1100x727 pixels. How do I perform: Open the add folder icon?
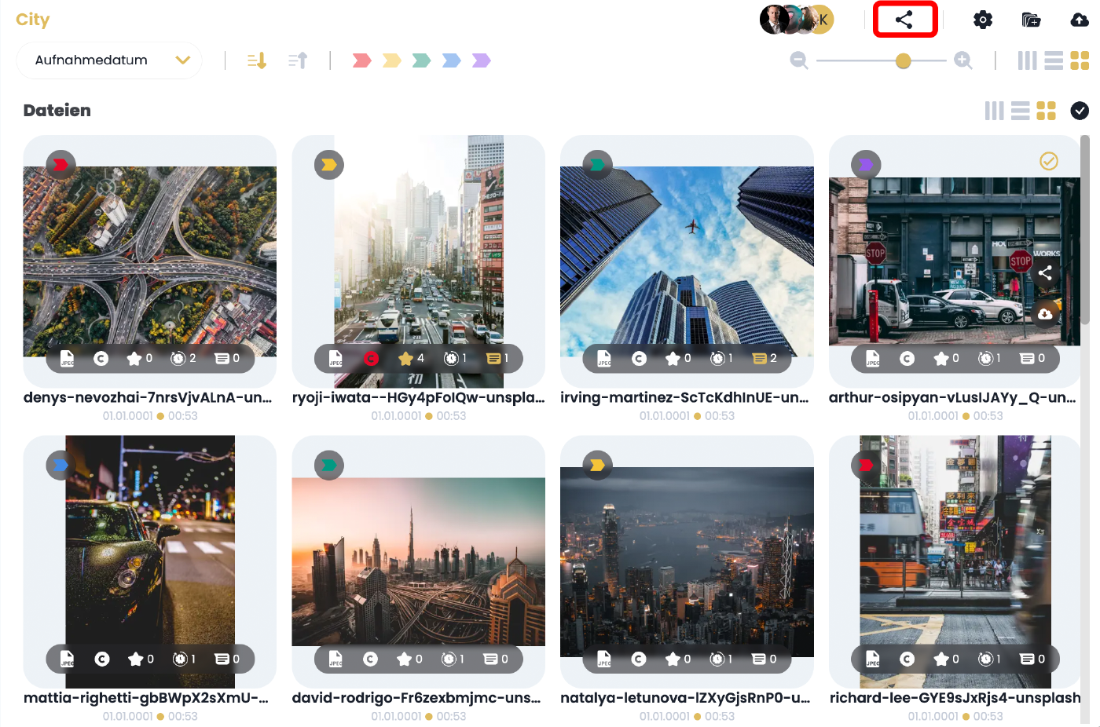[x=1031, y=20]
